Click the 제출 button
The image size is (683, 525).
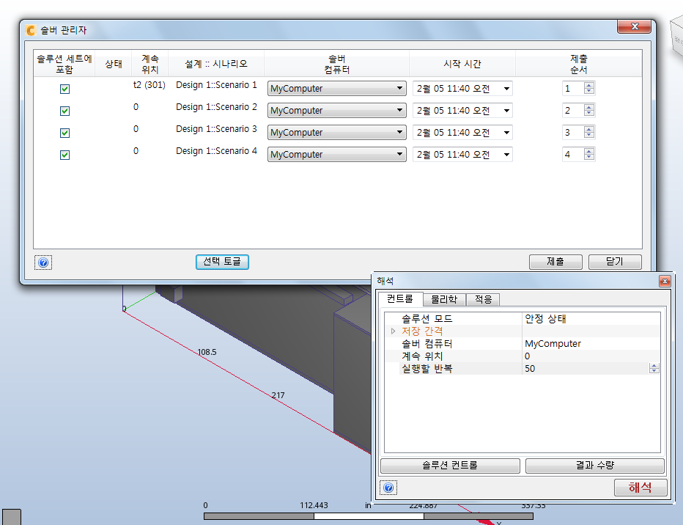[x=555, y=262]
